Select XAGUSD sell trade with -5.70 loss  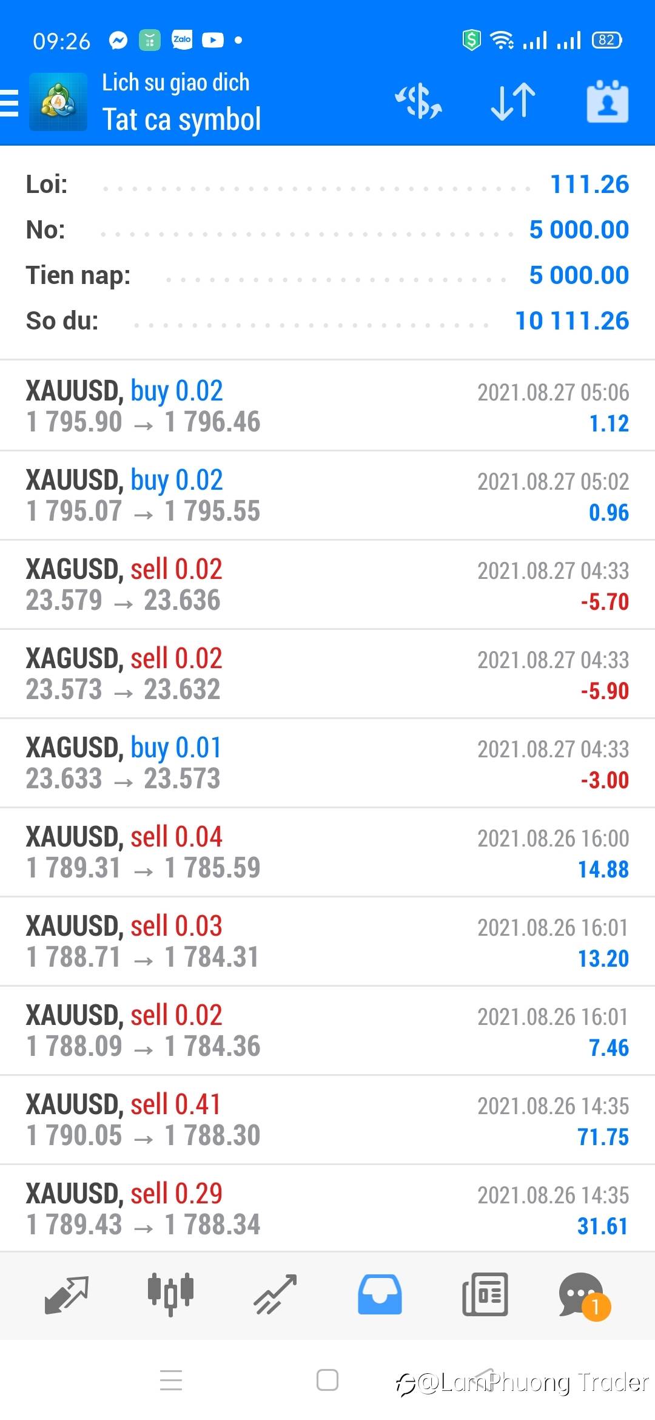pyautogui.click(x=327, y=584)
